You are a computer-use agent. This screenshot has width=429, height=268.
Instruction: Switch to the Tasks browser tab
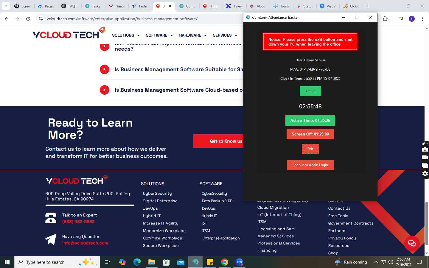93,6
